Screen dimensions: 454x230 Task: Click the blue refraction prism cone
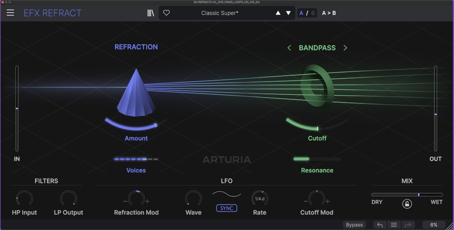point(136,93)
